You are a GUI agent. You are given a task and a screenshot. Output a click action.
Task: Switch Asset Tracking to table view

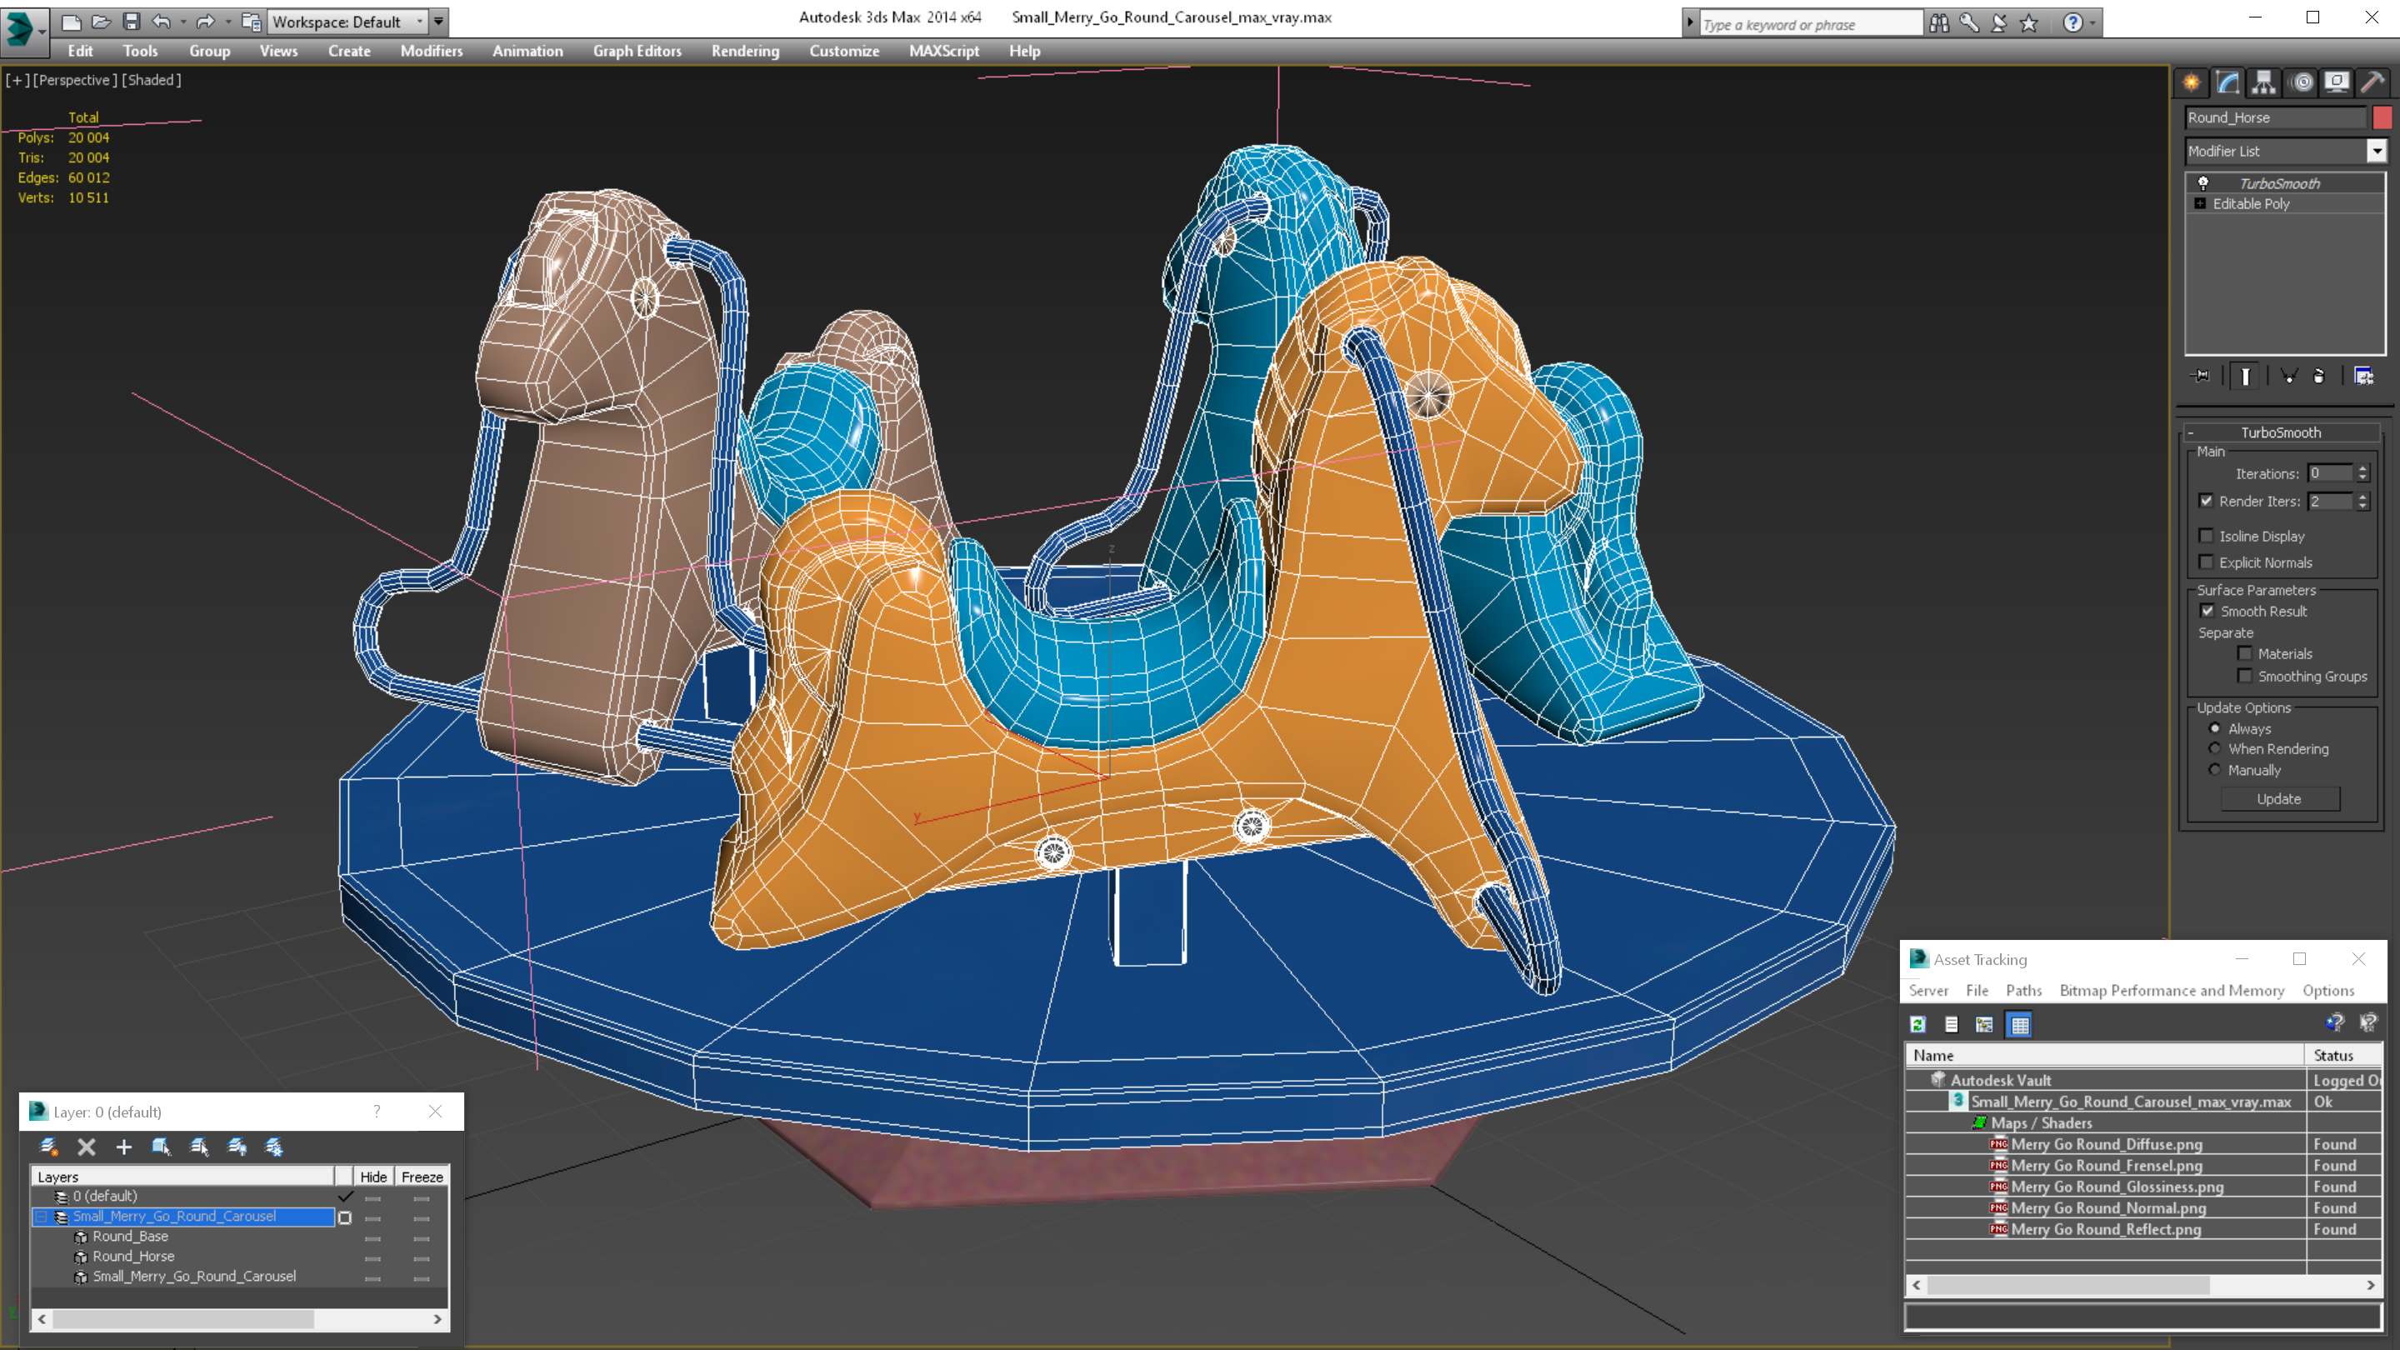pos(2019,1024)
